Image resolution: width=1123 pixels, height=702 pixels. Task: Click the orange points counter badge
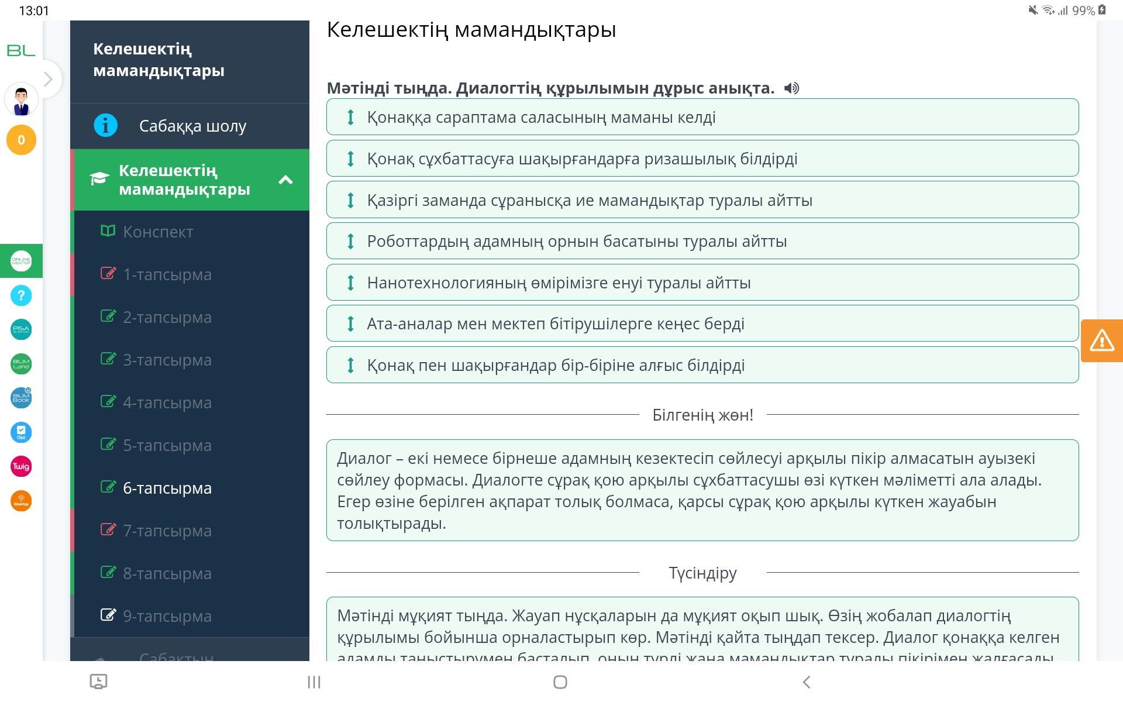21,140
